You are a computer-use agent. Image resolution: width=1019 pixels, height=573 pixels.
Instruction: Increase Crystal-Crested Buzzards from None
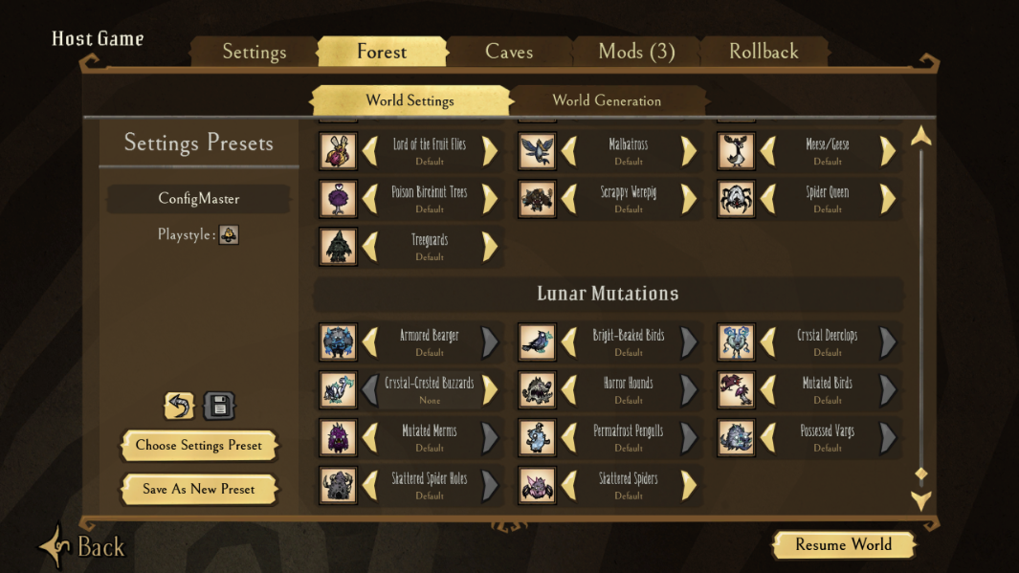tap(490, 389)
